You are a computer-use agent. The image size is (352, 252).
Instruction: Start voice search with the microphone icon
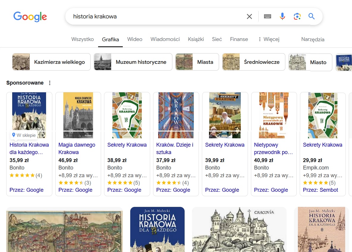282,16
